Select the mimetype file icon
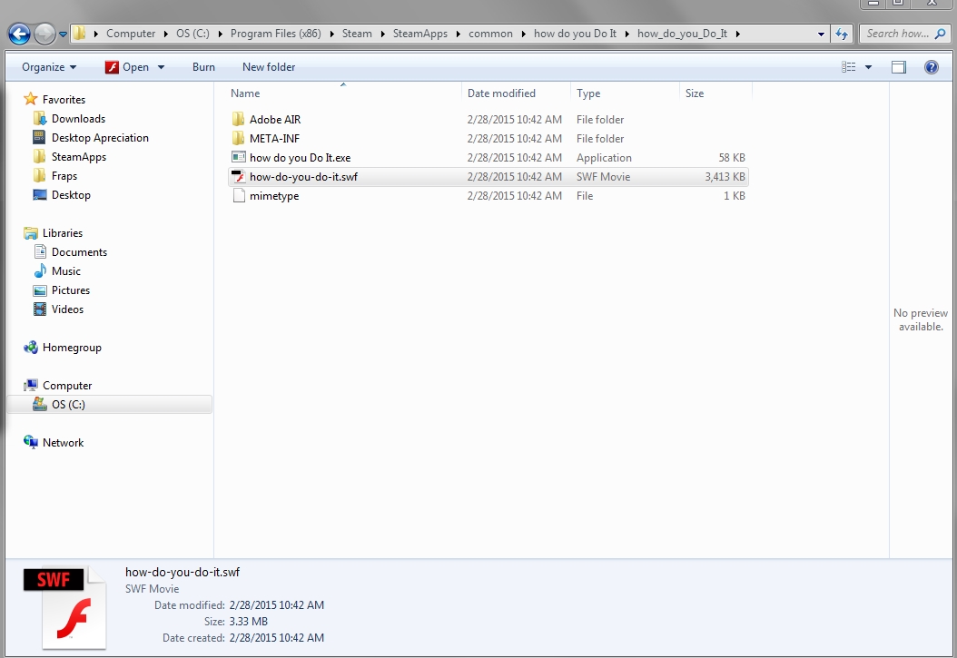 tap(239, 196)
